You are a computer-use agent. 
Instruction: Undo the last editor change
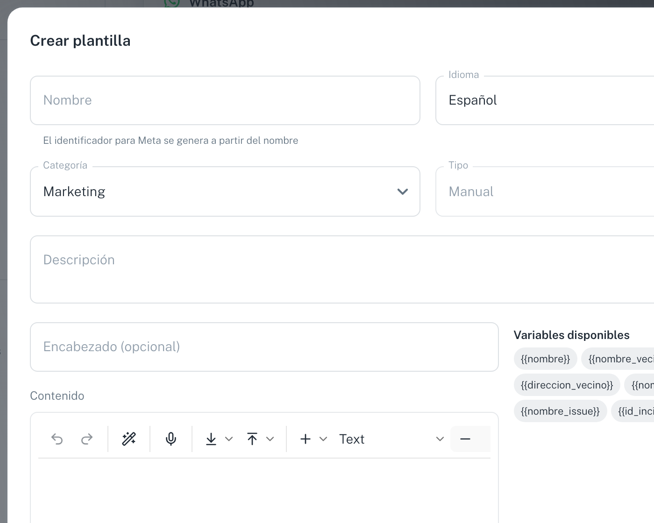(57, 439)
